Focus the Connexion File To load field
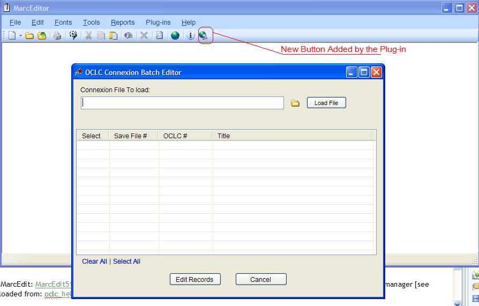The width and height of the screenshot is (479, 306). (x=182, y=103)
